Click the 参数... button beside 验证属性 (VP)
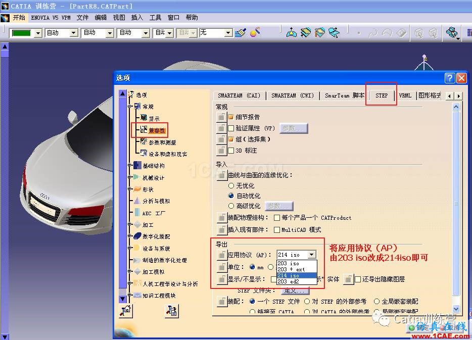472x340 pixels. pyautogui.click(x=294, y=128)
